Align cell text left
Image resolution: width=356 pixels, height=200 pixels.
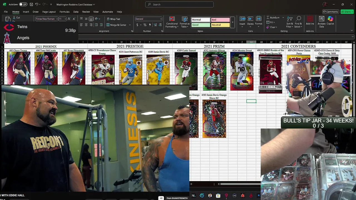pos(81,25)
